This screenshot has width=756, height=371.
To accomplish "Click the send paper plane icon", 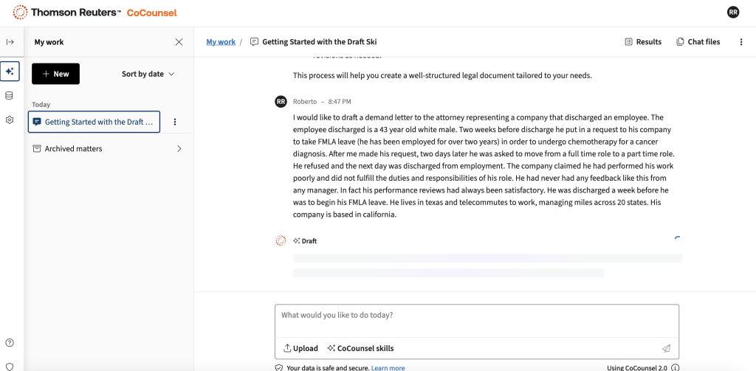I will coord(666,348).
